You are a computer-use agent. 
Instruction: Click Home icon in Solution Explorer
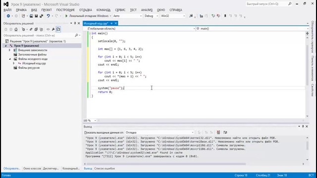point(16,30)
